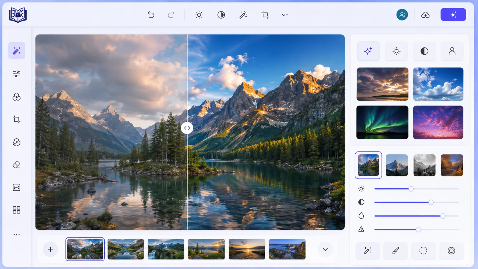This screenshot has width=478, height=269.
Task: Select crop tool in top toolbar
Action: [x=265, y=15]
